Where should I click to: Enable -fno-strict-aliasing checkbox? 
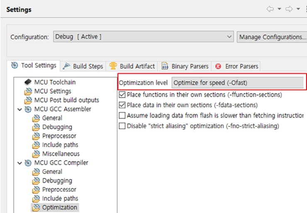click(x=122, y=126)
